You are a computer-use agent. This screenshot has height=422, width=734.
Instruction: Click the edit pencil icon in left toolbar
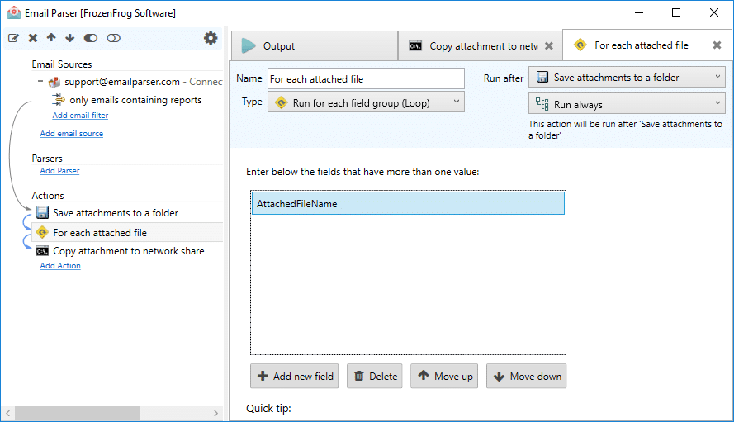tap(13, 38)
